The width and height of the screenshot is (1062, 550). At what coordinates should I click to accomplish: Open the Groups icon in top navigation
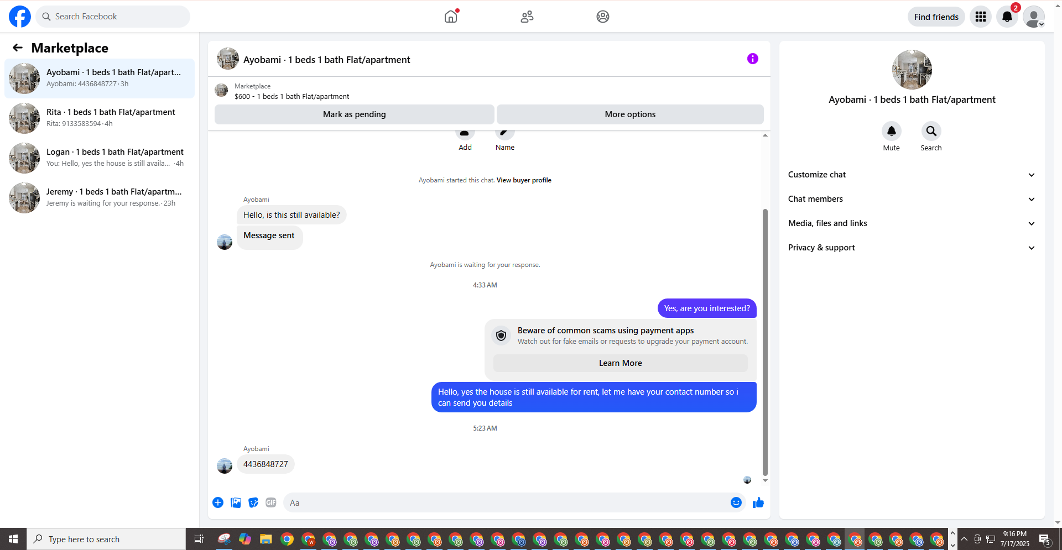[x=603, y=17]
